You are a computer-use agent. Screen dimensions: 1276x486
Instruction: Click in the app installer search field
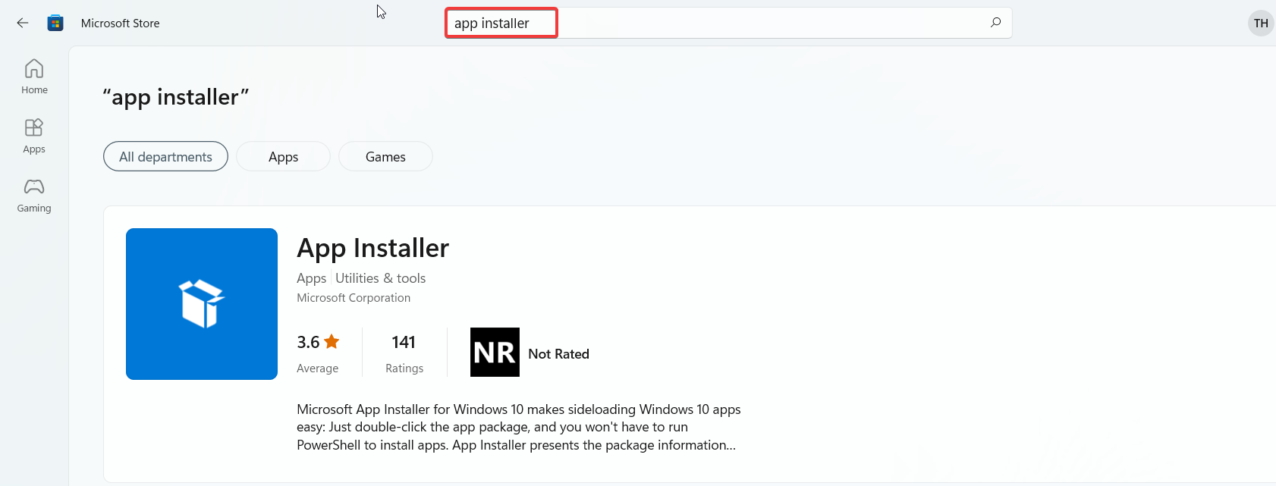click(683, 23)
